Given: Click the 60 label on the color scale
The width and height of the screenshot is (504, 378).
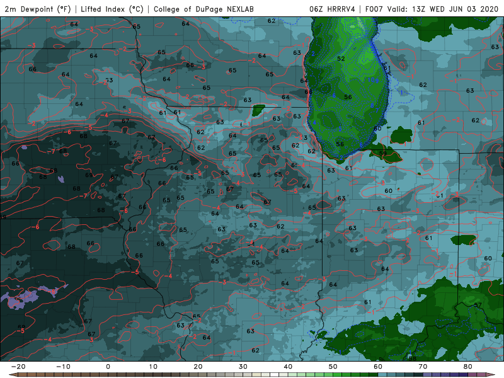Looking at the screenshot, I should pos(378,367).
